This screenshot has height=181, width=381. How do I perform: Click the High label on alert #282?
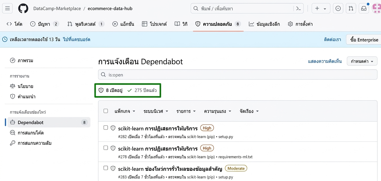point(207,128)
